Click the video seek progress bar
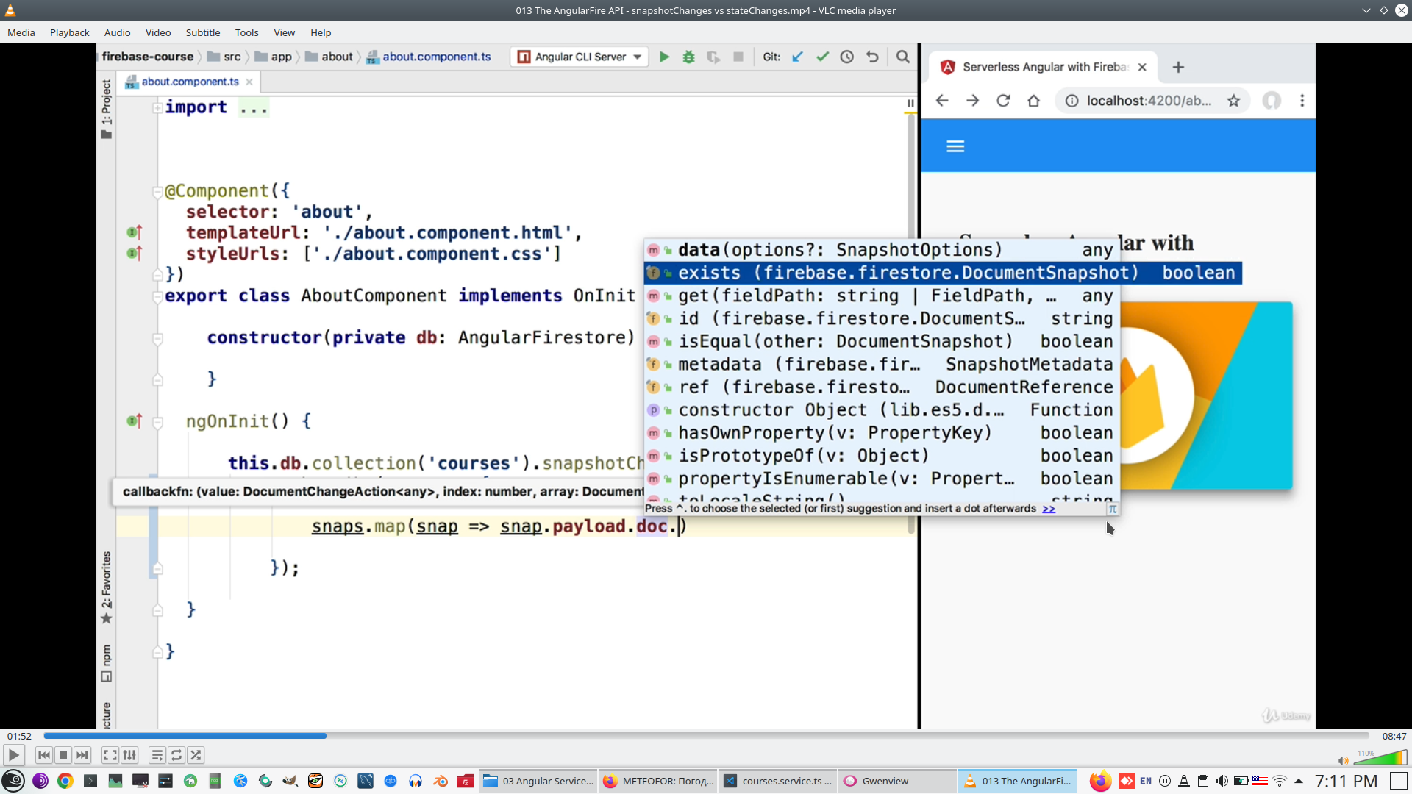 706,735
